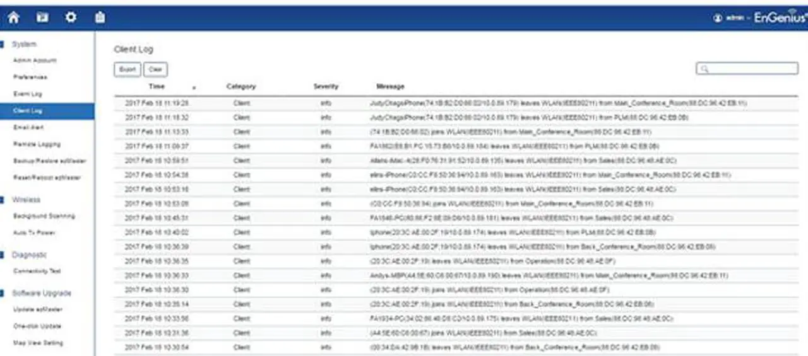
Task: Click the message starting with Allans-iMac
Action: tap(523, 161)
